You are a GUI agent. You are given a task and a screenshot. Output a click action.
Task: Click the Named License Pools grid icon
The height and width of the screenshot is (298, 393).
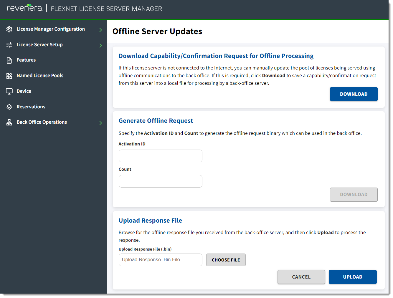click(9, 76)
